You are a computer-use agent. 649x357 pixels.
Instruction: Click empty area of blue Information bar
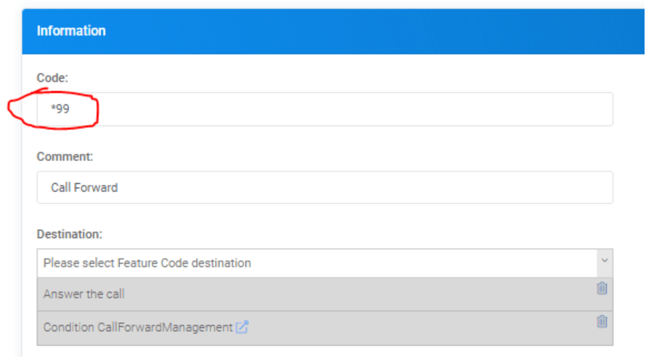(370, 31)
